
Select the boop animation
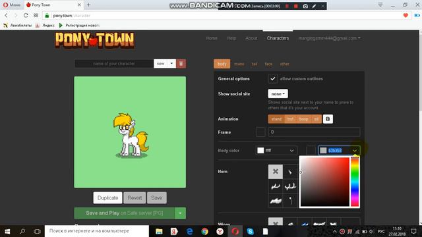(x=303, y=118)
